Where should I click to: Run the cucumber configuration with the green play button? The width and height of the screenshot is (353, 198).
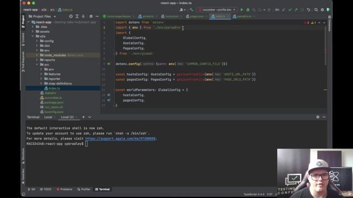point(242,10)
